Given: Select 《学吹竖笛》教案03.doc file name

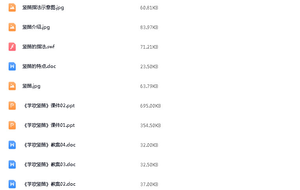Looking at the screenshot, I should click(x=49, y=164).
